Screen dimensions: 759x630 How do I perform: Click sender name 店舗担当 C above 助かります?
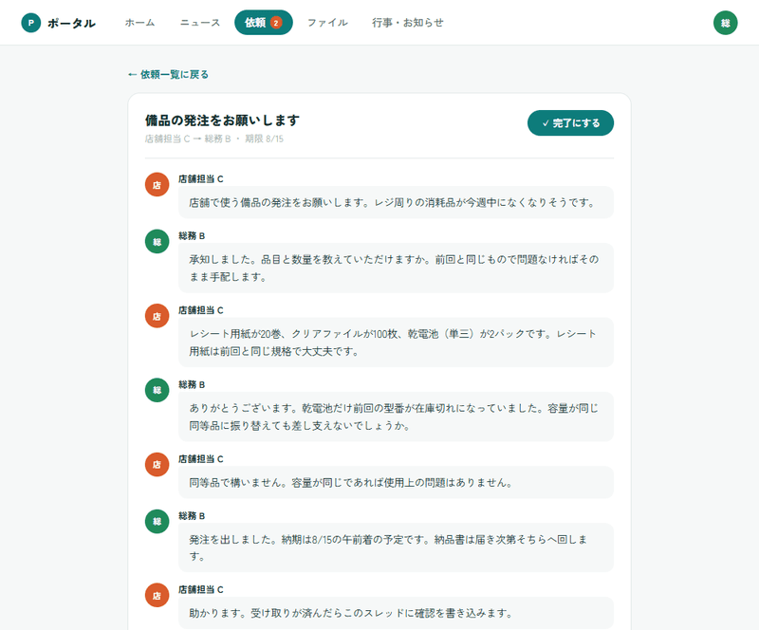pos(201,590)
